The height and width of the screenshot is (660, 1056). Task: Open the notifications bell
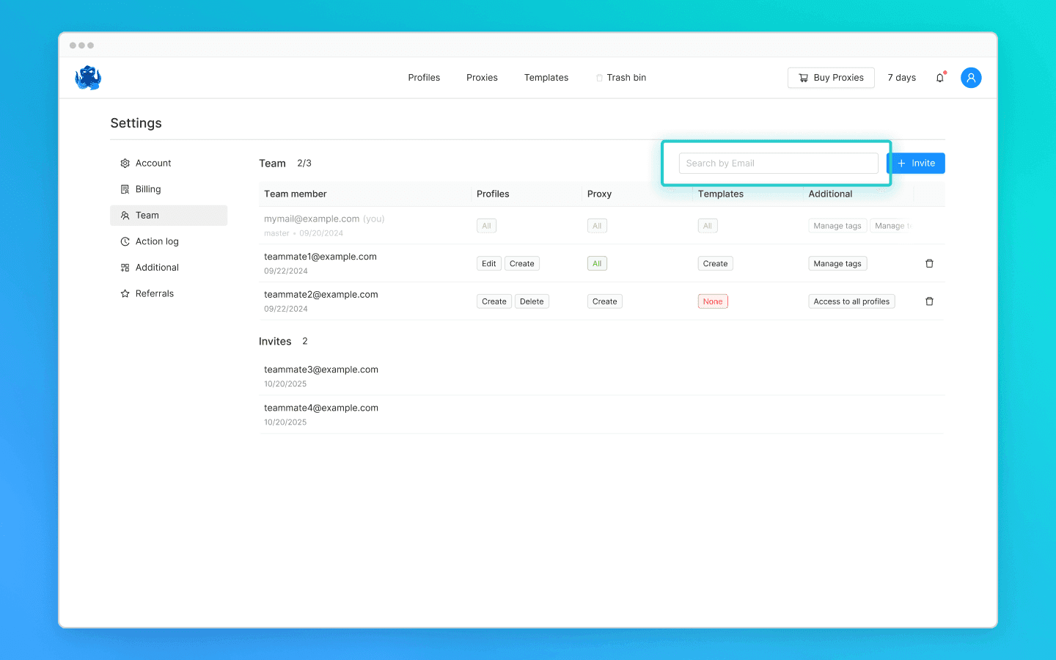(940, 78)
